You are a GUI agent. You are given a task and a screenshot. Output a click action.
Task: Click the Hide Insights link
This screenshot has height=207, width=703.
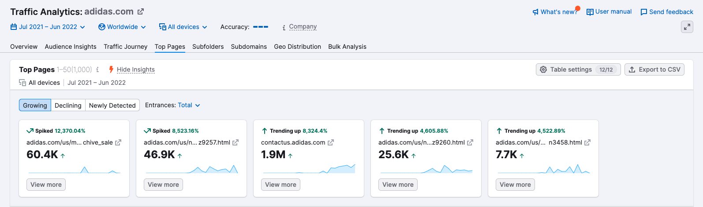(x=135, y=69)
